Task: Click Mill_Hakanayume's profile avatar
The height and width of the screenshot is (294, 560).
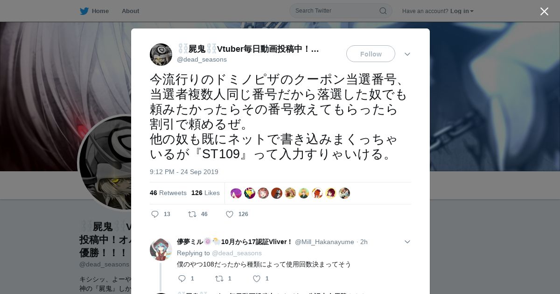Action: [161, 250]
